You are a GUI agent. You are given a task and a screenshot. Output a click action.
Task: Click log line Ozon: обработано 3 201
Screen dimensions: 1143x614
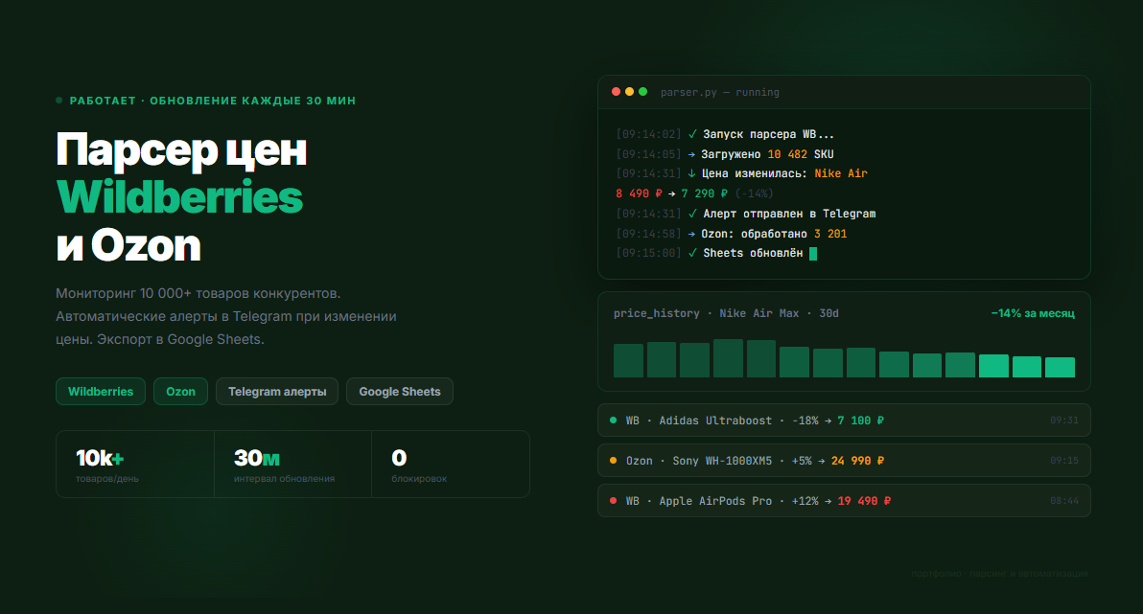pos(731,234)
